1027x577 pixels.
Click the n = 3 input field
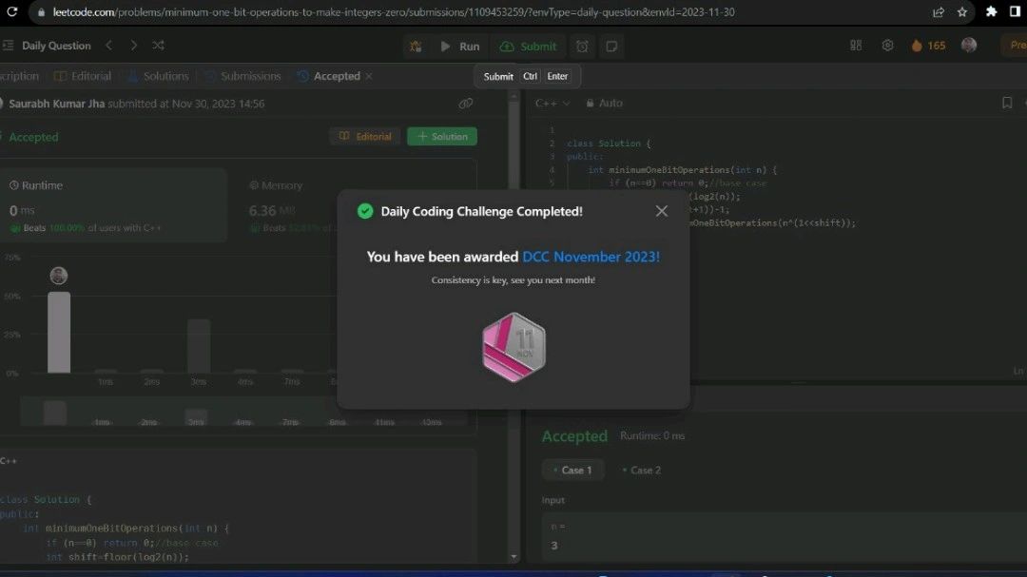tap(783, 537)
